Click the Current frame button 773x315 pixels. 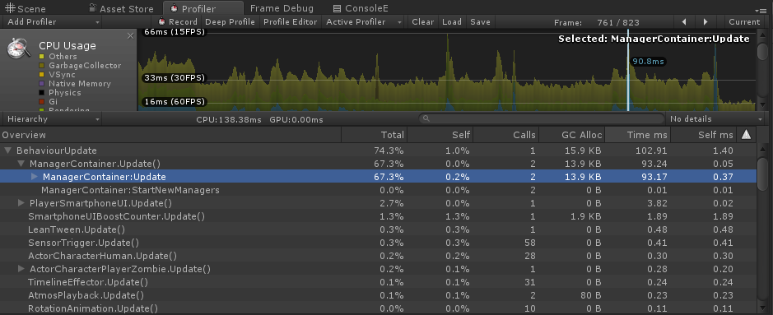[744, 21]
